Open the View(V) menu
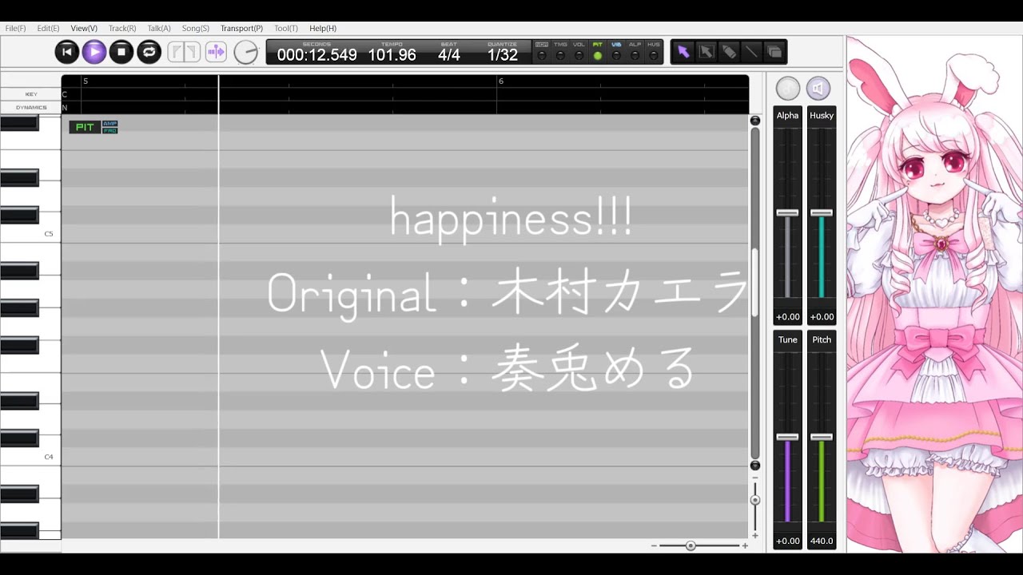This screenshot has width=1023, height=575. (x=84, y=28)
